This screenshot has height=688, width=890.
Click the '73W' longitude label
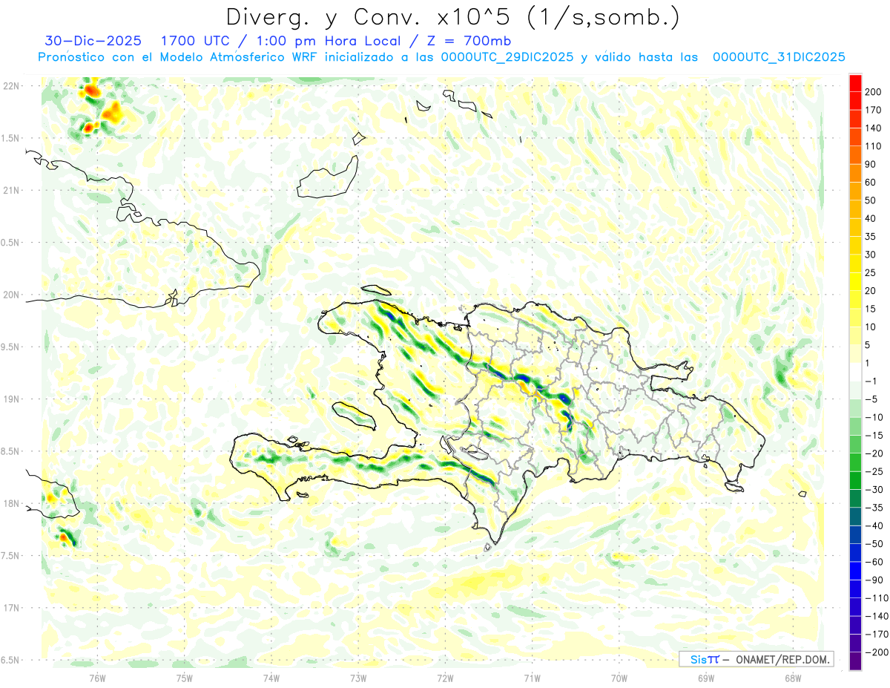pyautogui.click(x=357, y=678)
